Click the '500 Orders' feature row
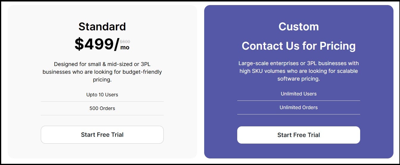This screenshot has width=400, height=165. tap(102, 109)
